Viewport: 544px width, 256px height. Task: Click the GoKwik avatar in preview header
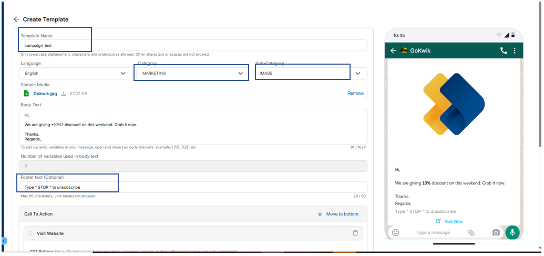pyautogui.click(x=404, y=50)
